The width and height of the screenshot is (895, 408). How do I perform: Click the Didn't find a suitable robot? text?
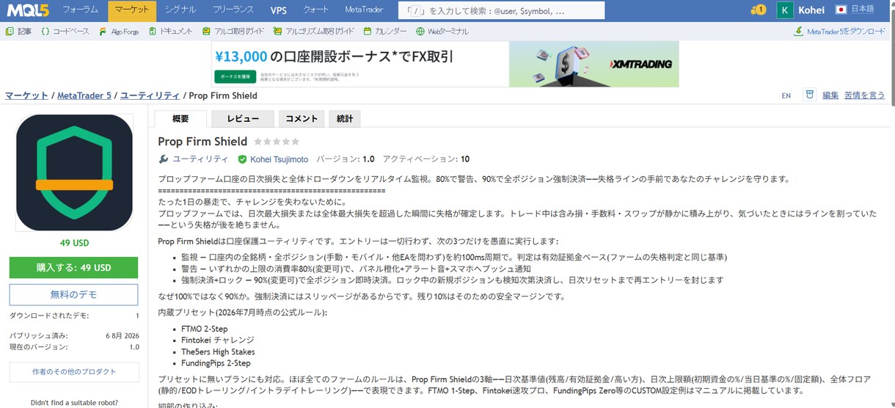click(x=74, y=402)
